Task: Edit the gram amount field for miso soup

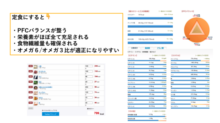Action: [x=89, y=86]
